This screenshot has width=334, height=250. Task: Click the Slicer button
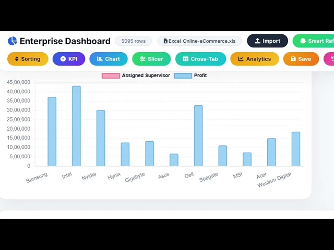pyautogui.click(x=151, y=59)
